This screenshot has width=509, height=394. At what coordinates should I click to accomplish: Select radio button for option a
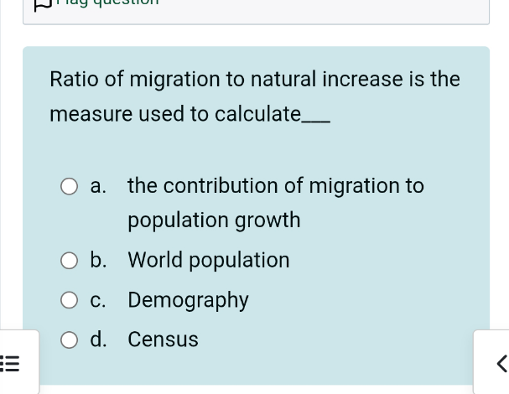70,186
